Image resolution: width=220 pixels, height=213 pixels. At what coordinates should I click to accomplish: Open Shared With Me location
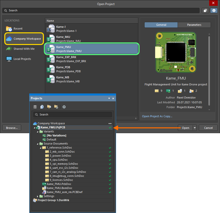pyautogui.click(x=24, y=49)
